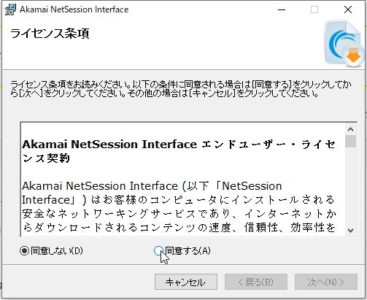Click the license text scroll down arrow
This screenshot has width=367, height=300.
pos(350,230)
